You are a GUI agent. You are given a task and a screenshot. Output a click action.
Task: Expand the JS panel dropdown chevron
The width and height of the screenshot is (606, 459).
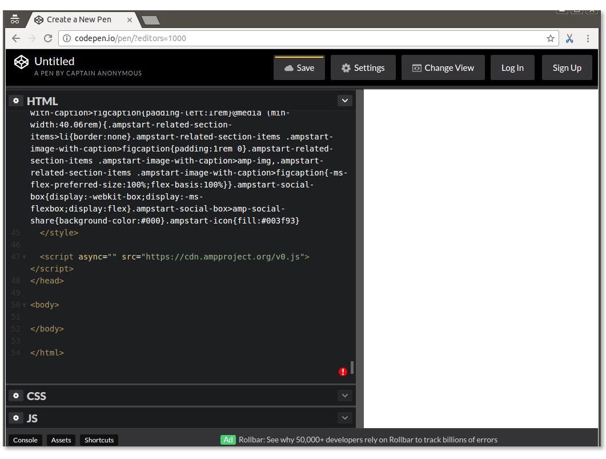(344, 418)
